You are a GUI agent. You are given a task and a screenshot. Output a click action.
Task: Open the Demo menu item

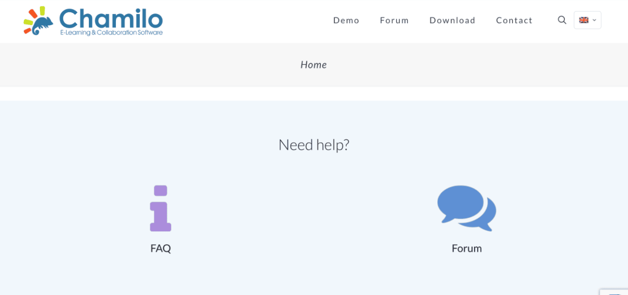[x=347, y=20]
